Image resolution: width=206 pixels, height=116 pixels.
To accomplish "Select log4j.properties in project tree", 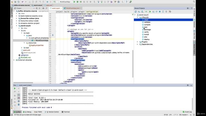I will [37, 45].
